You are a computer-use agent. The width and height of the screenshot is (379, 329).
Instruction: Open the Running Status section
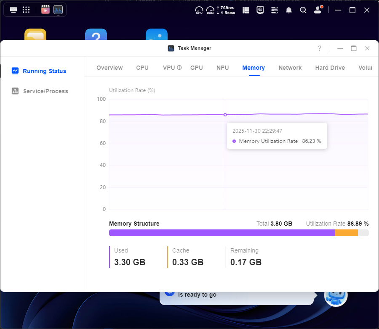[x=44, y=71]
